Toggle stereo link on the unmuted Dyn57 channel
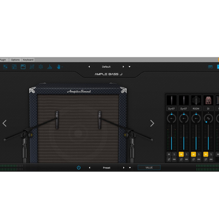 (x=174, y=159)
